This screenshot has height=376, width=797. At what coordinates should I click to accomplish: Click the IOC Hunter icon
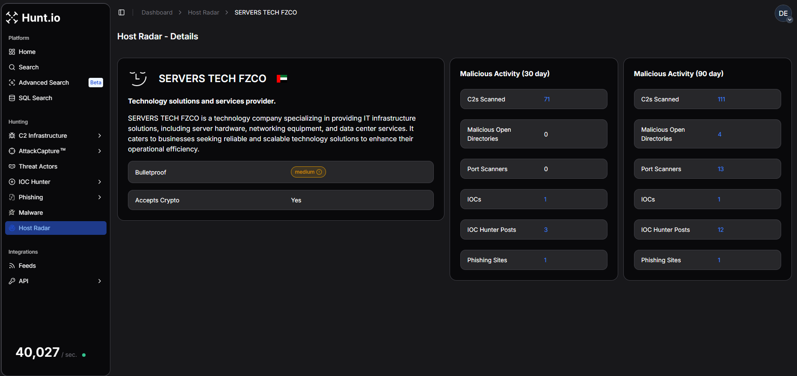click(12, 182)
